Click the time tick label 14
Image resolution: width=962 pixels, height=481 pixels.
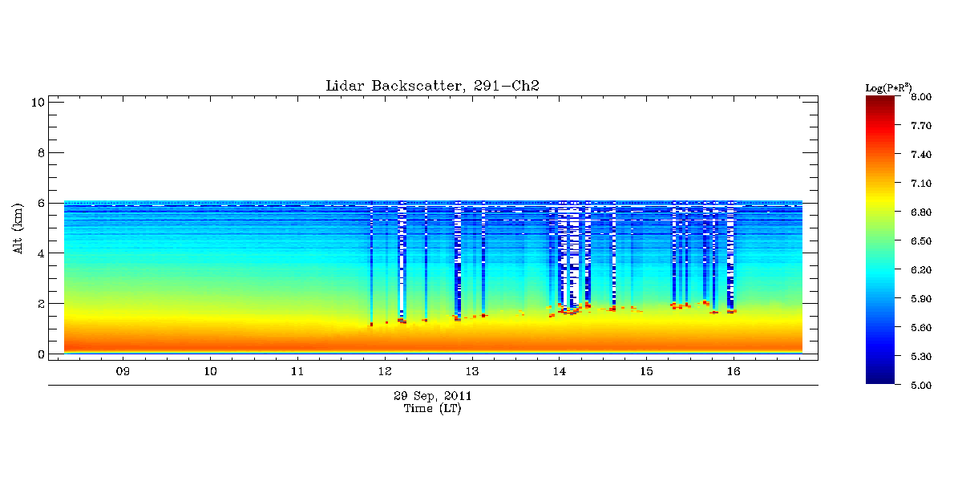(x=560, y=371)
